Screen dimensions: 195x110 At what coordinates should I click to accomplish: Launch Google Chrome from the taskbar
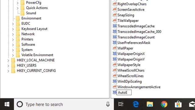click(164, 104)
